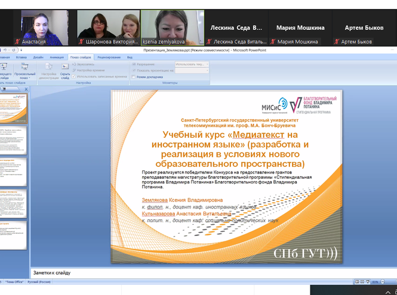397x295 pixels.
Task: Click the 'Произвольный показ' custom show icon
Action: point(24,67)
